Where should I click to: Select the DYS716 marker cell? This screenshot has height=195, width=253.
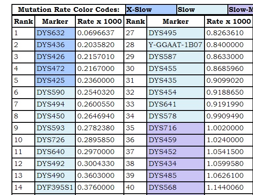[175, 128]
